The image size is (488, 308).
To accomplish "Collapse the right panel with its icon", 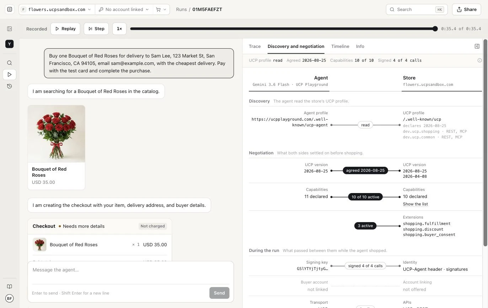I will point(477,46).
